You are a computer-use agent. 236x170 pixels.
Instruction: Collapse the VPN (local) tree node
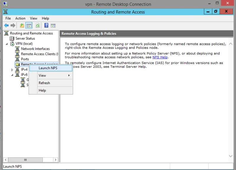(7, 44)
